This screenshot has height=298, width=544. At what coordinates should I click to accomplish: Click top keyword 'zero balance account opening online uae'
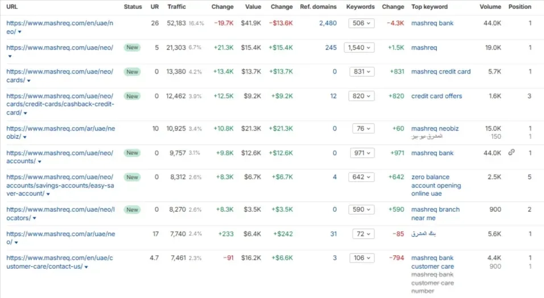(436, 185)
